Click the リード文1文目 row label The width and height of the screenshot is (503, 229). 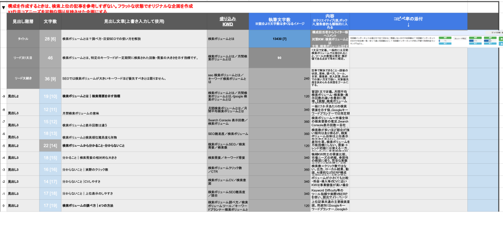(23, 57)
